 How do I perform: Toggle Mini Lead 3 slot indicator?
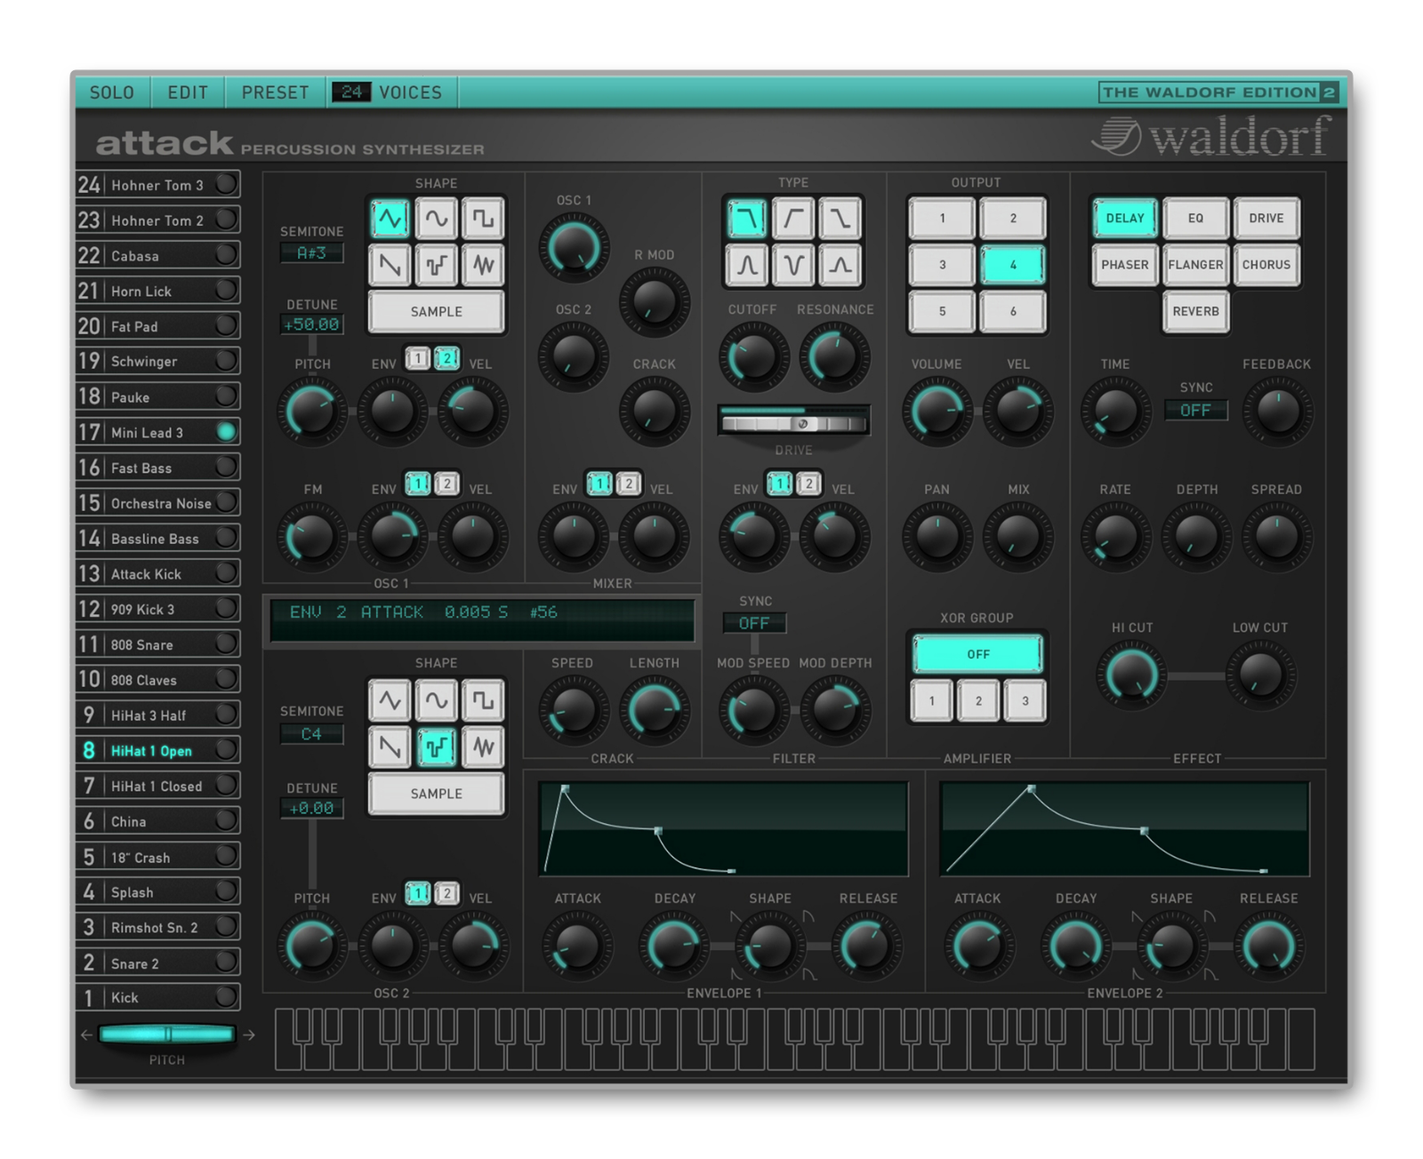click(226, 432)
